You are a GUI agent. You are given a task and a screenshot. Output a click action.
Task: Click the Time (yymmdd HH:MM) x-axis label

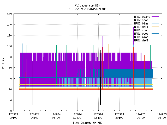point(88,123)
